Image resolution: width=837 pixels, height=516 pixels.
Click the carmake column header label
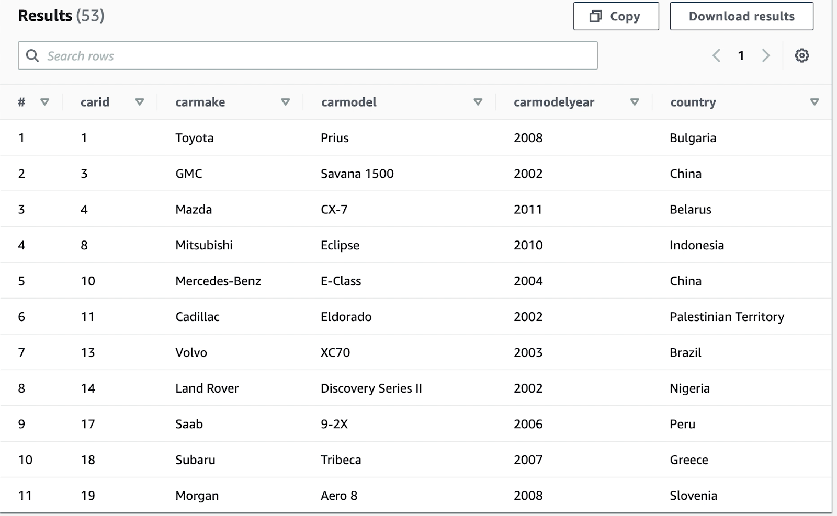pos(200,102)
